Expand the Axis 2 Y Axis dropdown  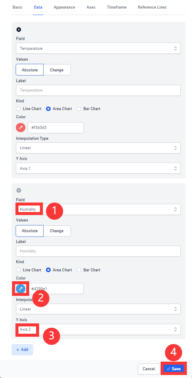coord(98,329)
